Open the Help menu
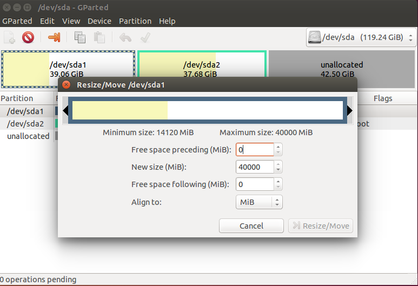Image resolution: width=418 pixels, height=286 pixels. pos(167,21)
